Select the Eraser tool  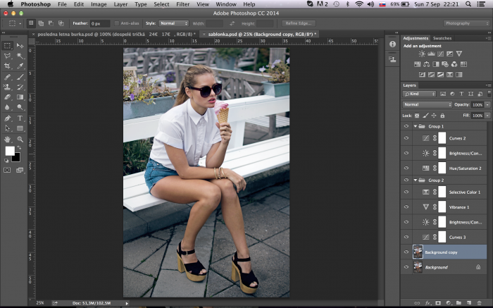[x=7, y=97]
